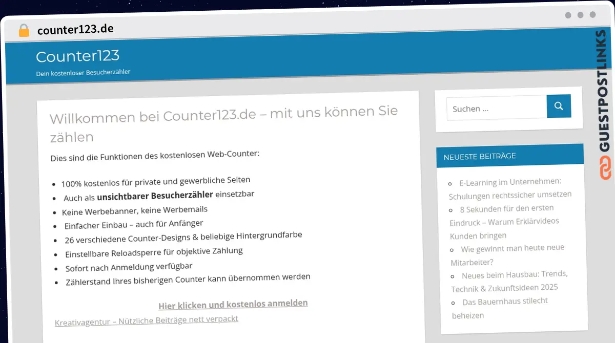Click the Willkommen bei Counter123.de headline
Image resolution: width=615 pixels, height=343 pixels.
tap(224, 123)
